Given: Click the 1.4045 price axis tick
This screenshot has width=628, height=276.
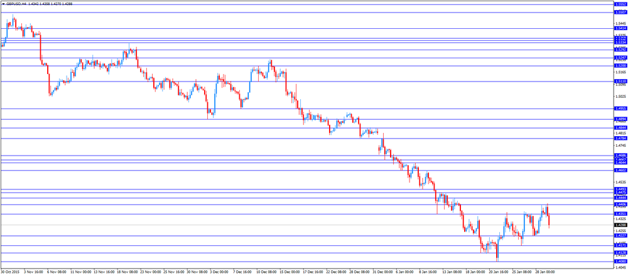Looking at the screenshot, I should [x=620, y=268].
